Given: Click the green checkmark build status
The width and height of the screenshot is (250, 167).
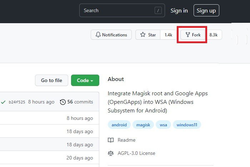Looking at the screenshot, I should 3,102.
